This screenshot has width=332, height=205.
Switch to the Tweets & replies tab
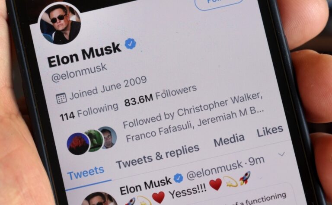pos(158,156)
